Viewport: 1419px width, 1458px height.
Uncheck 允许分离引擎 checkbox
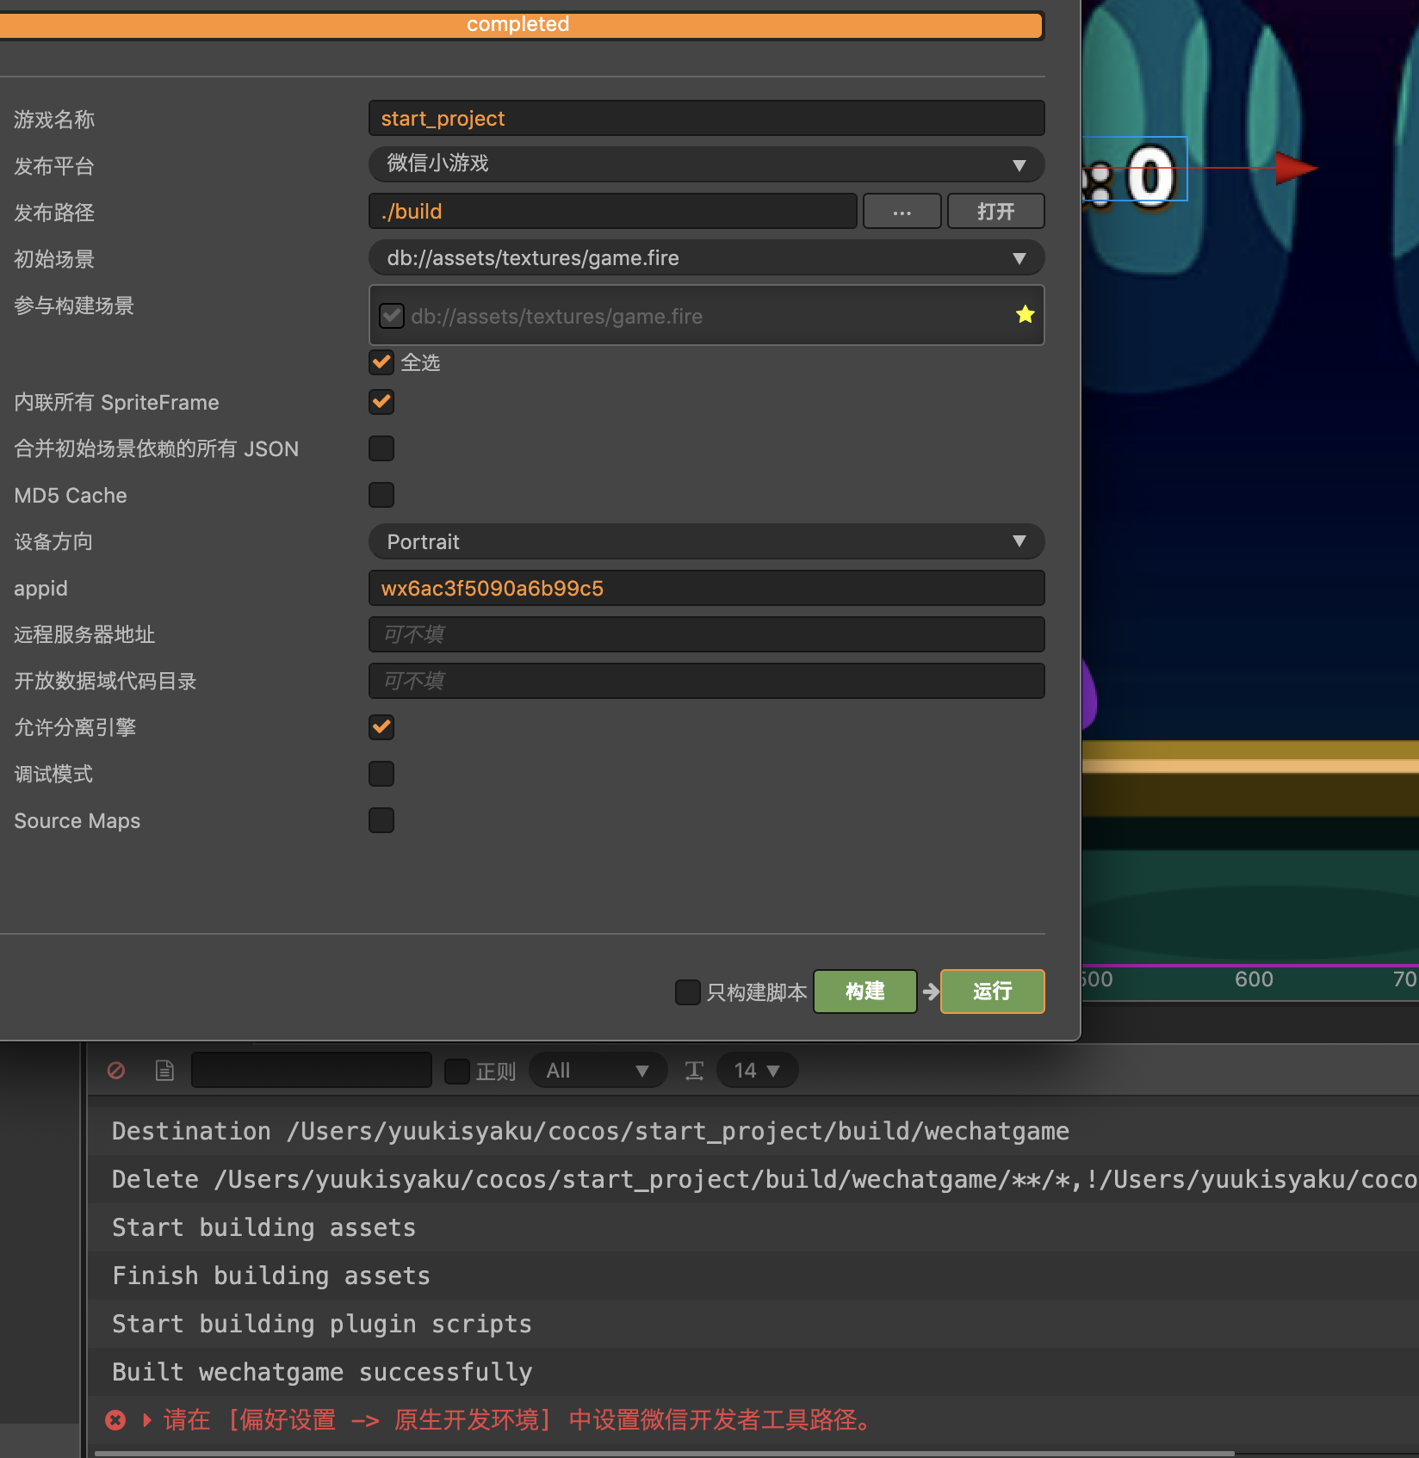pyautogui.click(x=381, y=727)
